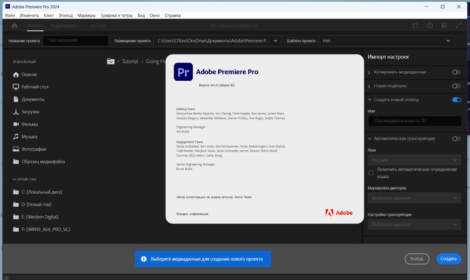Open the Графика и титры menu

tap(116, 15)
